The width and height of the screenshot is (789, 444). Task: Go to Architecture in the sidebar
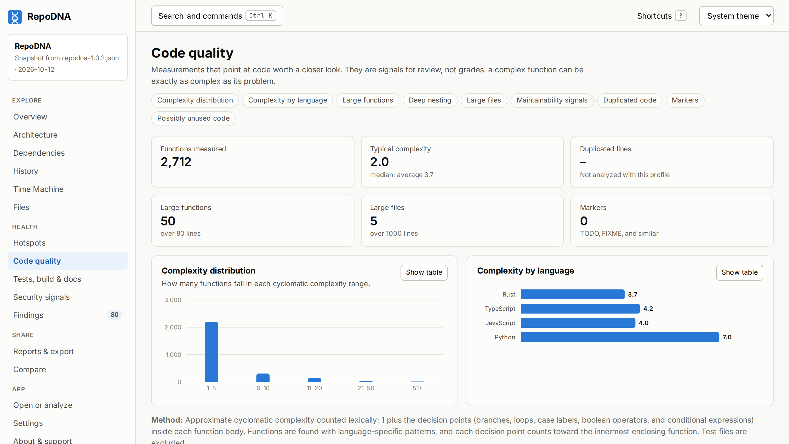point(67,135)
